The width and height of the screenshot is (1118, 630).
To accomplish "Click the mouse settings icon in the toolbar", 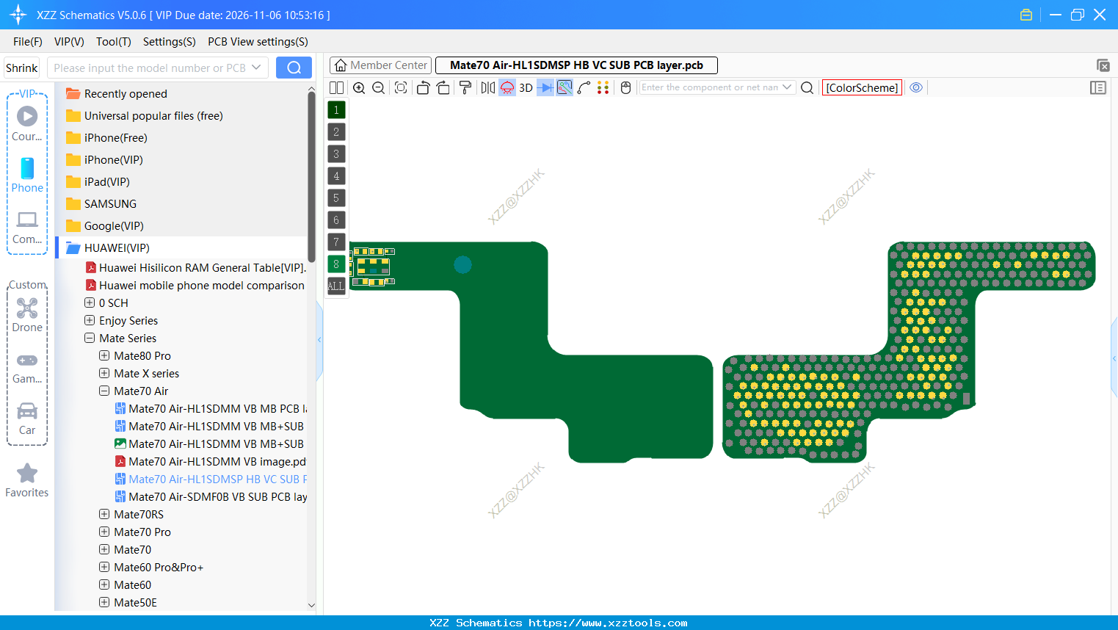I will (x=624, y=87).
